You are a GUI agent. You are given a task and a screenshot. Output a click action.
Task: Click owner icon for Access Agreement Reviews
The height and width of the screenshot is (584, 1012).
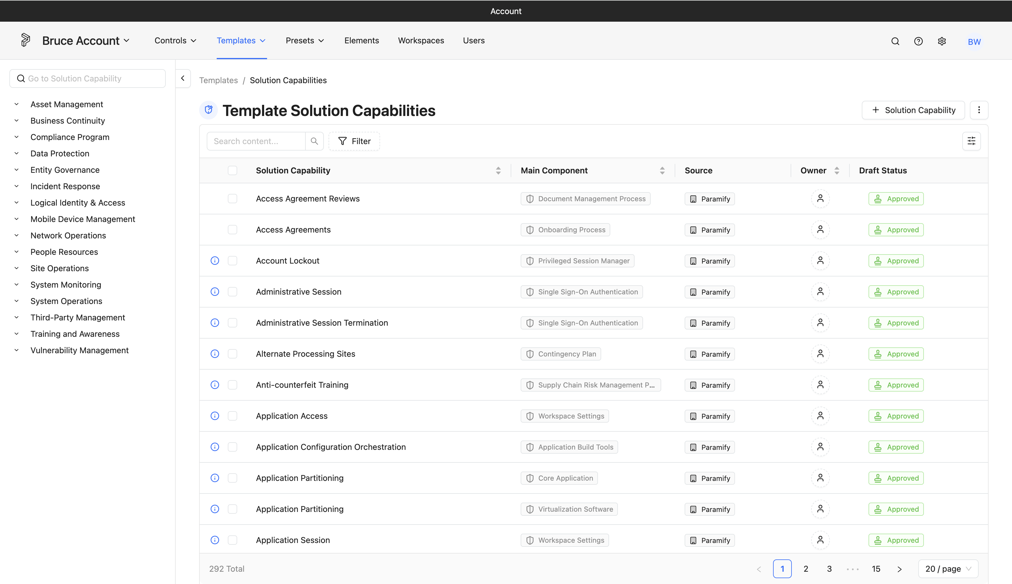coord(820,199)
